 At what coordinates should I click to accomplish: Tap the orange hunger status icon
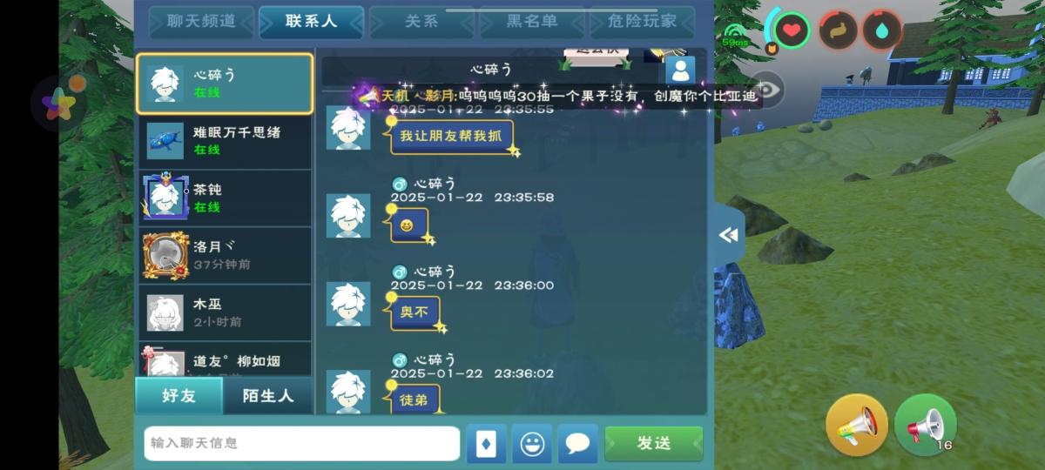[837, 30]
